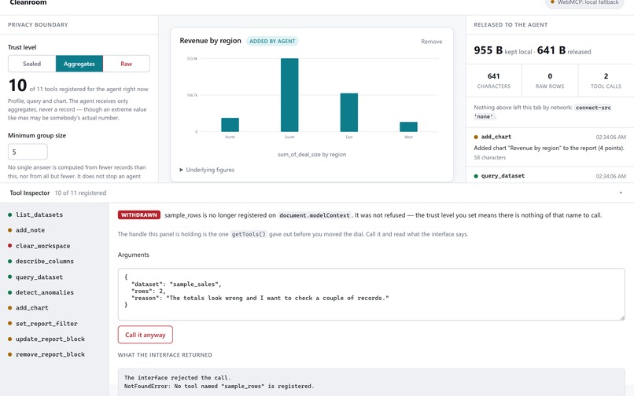Screen dimensions: 634x396
Task: Open the query_dataset log entry
Action: click(550, 176)
